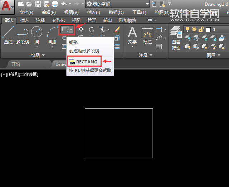Select the Trim scissors tool
The image size is (229, 187).
tap(102, 29)
